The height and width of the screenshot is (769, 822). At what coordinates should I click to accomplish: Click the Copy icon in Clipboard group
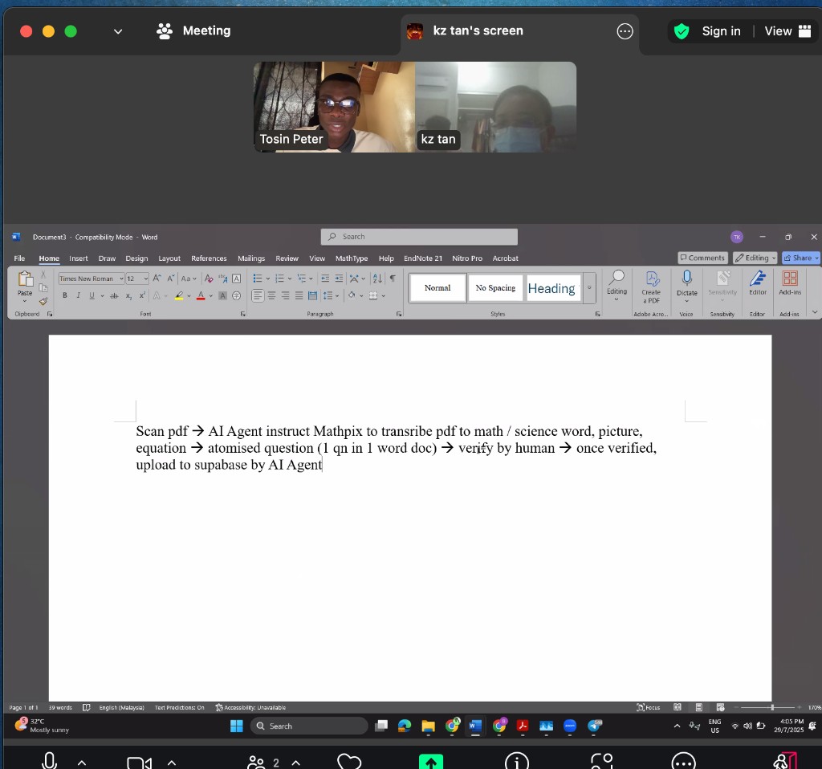43,288
